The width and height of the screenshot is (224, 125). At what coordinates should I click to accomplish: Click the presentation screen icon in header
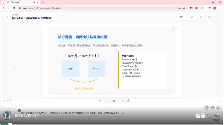[191, 17]
